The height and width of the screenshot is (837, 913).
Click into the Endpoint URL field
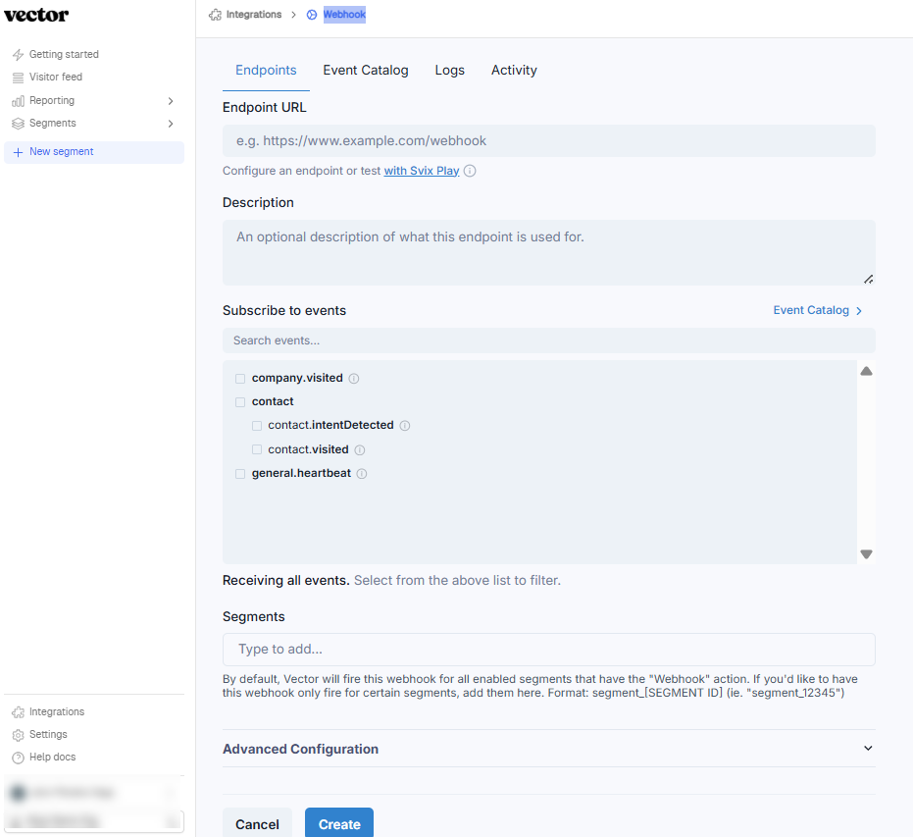point(548,141)
